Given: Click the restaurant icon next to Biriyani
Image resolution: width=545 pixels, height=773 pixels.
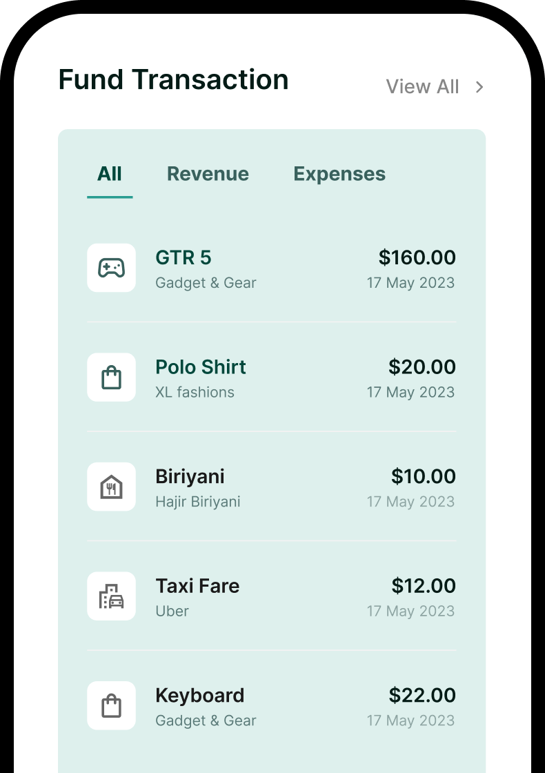Looking at the screenshot, I should (x=111, y=487).
